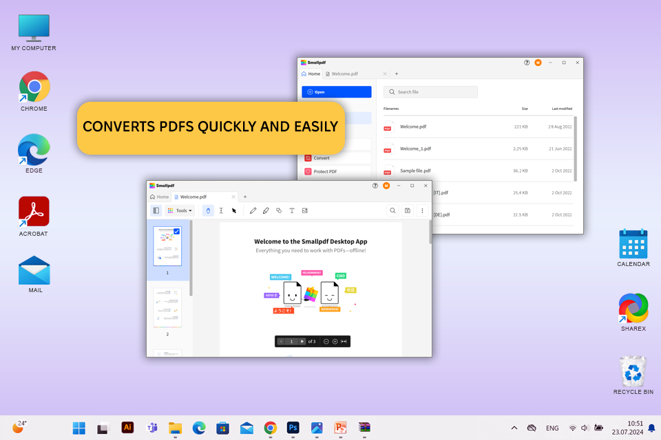
Task: Open the Windows Start menu
Action: pyautogui.click(x=78, y=428)
